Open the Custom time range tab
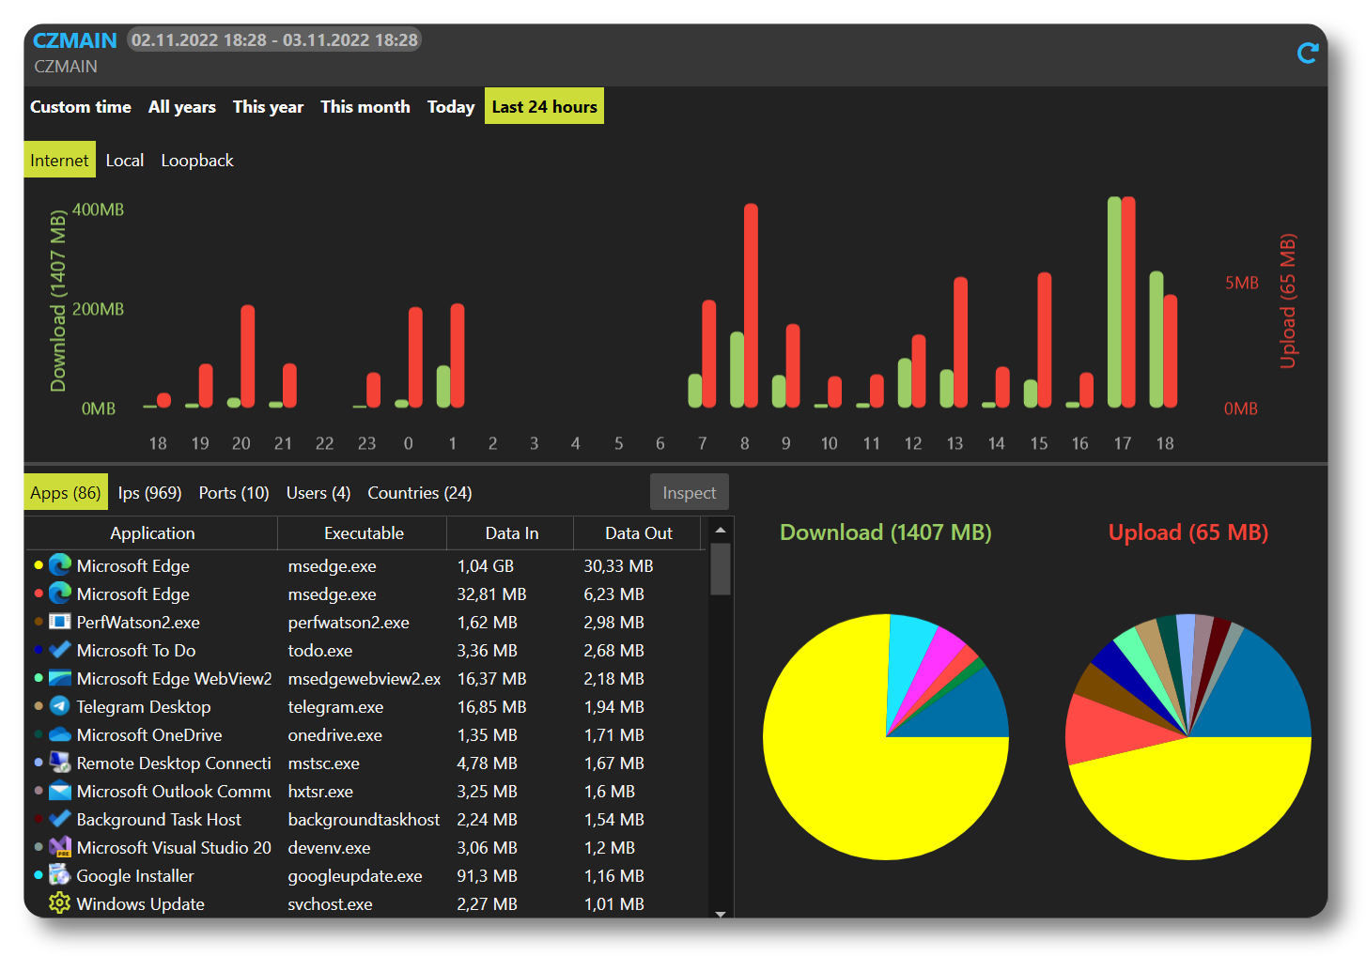Screen dimensions: 1366x956 click(x=81, y=106)
